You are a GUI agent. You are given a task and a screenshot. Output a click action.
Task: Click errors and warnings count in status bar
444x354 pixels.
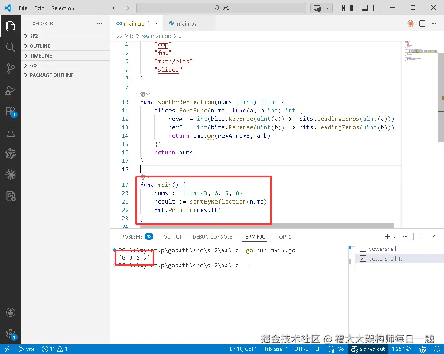tap(55, 349)
